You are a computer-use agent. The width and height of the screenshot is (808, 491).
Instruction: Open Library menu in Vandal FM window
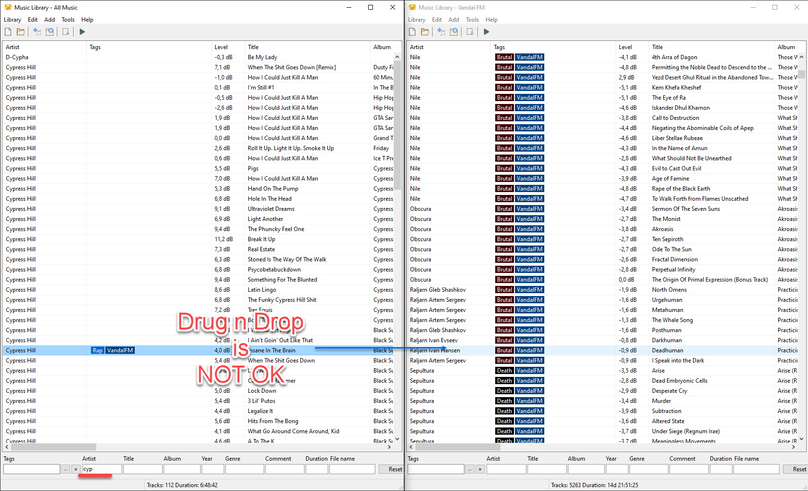tap(417, 20)
